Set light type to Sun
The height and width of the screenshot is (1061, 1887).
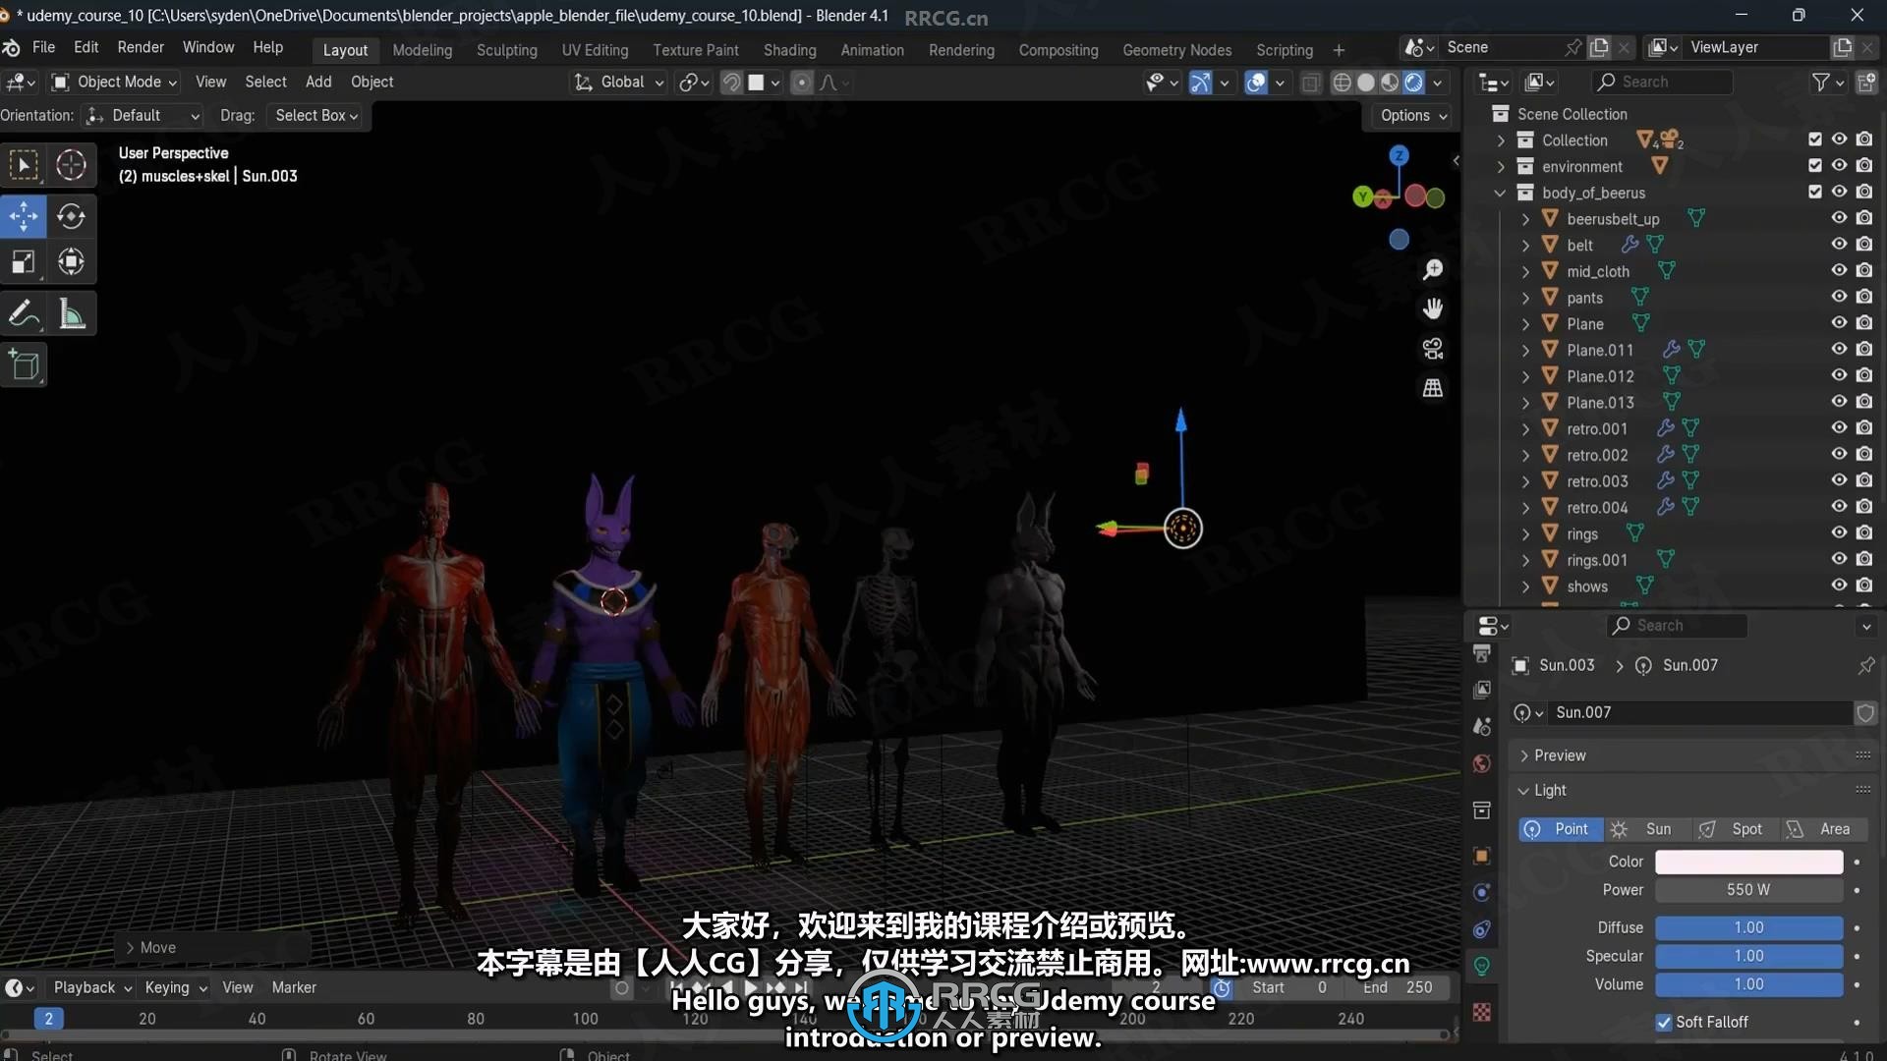tap(1647, 830)
